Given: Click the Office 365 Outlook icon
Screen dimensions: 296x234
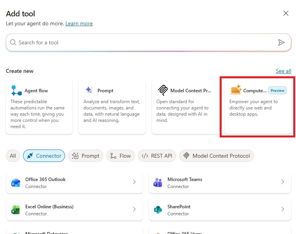Looking at the screenshot, I should (x=16, y=183).
